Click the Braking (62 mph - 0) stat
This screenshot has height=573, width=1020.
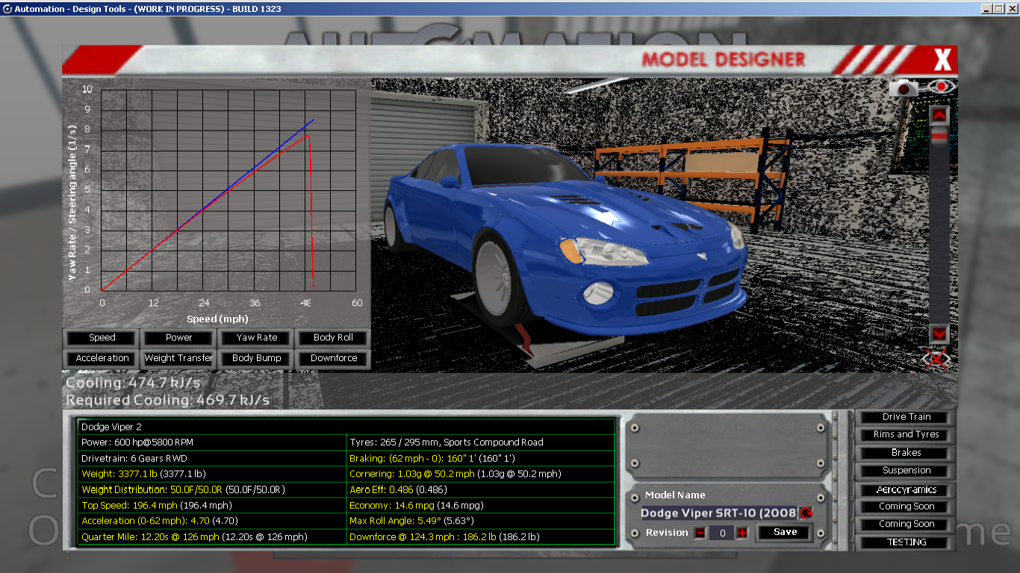pos(480,458)
